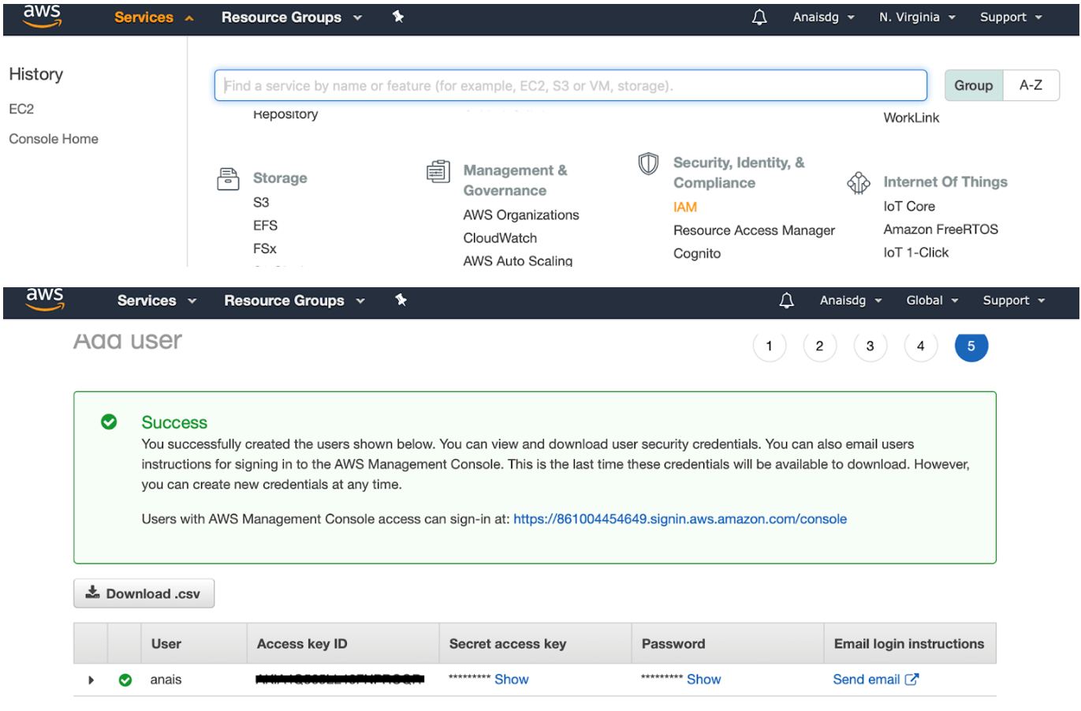Expand the anais user row details
Viewport: 1081px width, 711px height.
91,679
